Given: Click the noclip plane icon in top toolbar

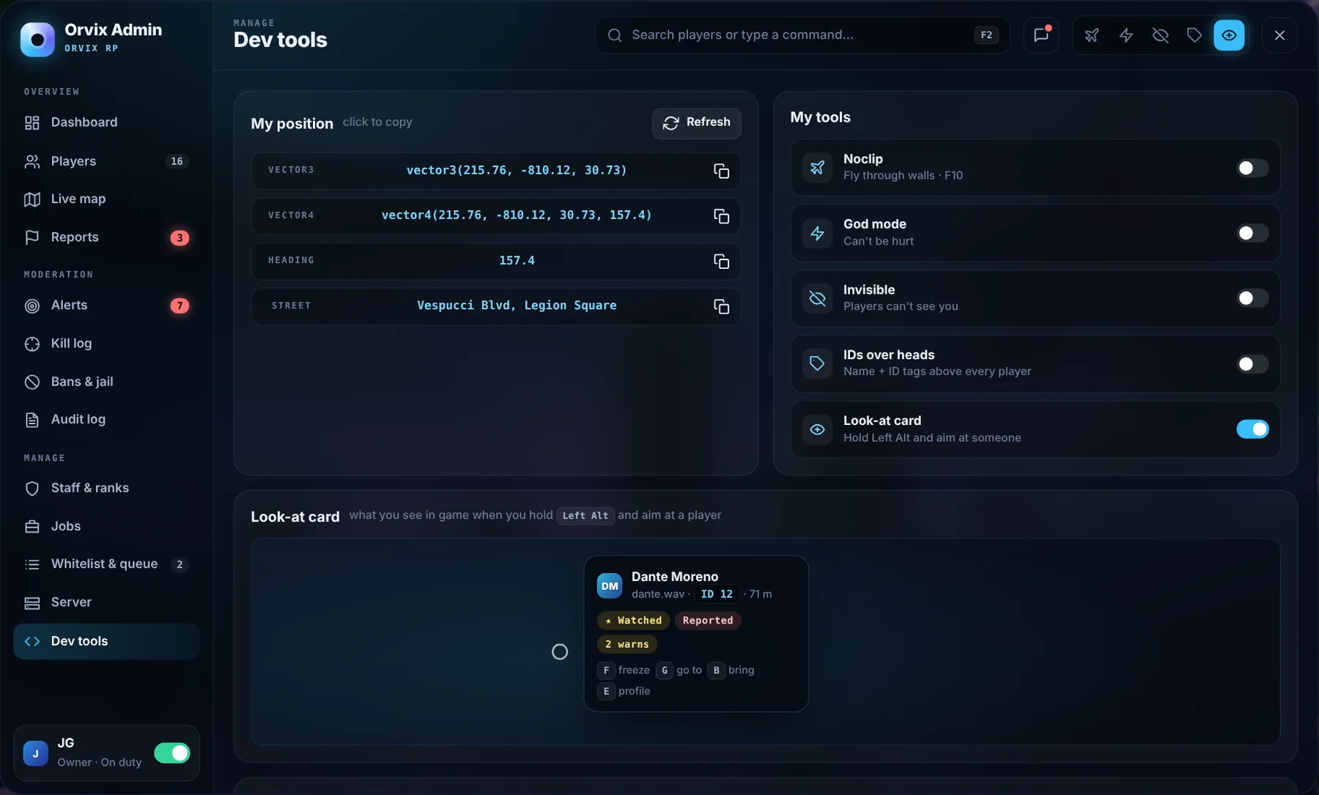Looking at the screenshot, I should 1092,35.
